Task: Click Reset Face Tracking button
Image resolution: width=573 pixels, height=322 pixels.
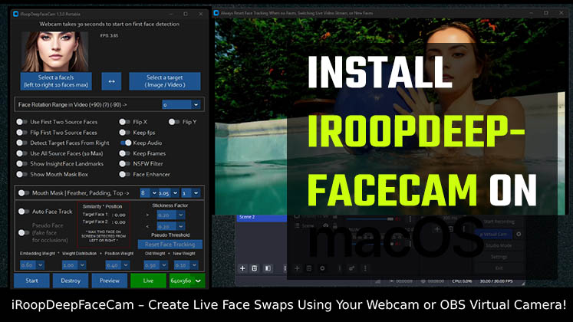Action: 170,245
